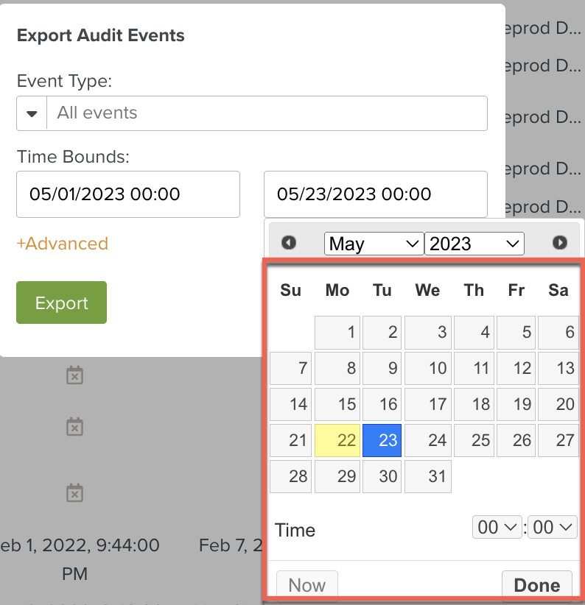The height and width of the screenshot is (605, 585).
Task: Select May 22 highlighted in yellow
Action: 337,441
